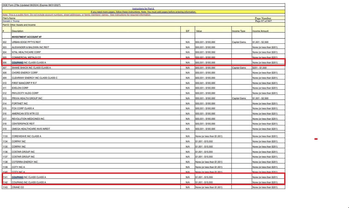Screen dimensions: 349x208
Task: Click the COREWEAVE INC CLASS A entry
Action: click(x=26, y=136)
